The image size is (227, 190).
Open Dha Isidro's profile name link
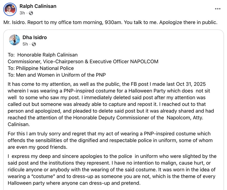tap(35, 37)
